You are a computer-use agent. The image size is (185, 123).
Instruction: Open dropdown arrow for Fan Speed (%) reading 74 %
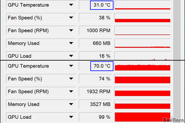click(71, 79)
